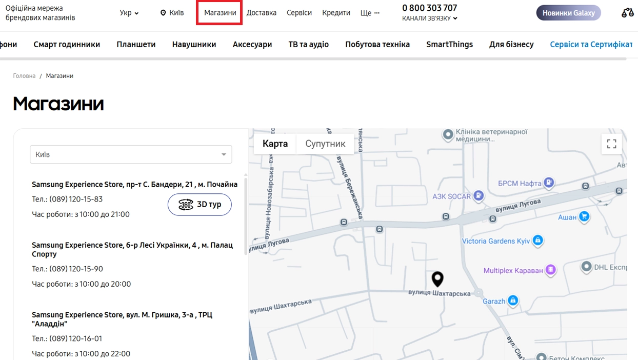Viewport: 638px width, 360px height.
Task: Click the Multiplex Караван cinema marker
Action: coord(550,270)
